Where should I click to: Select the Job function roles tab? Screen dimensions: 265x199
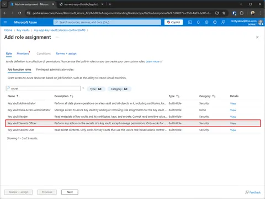click(x=19, y=70)
